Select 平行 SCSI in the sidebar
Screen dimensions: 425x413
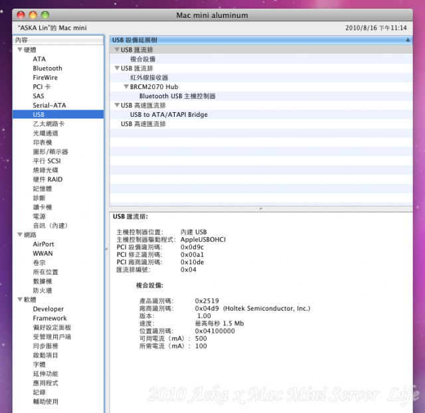[x=47, y=161]
